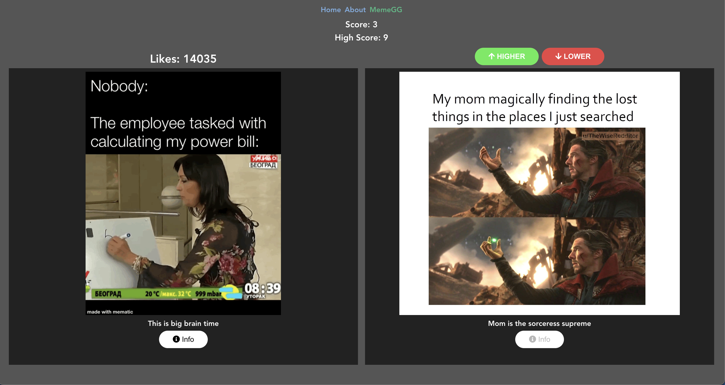Click caption 'This is big brain time'
The width and height of the screenshot is (725, 385).
183,323
